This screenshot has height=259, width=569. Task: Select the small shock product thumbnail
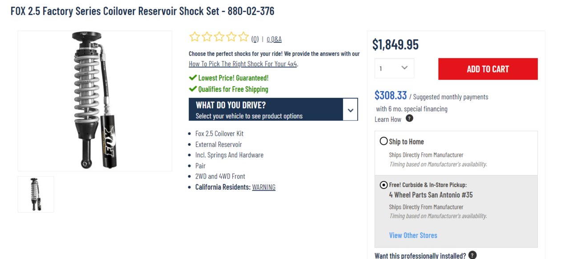pyautogui.click(x=36, y=194)
